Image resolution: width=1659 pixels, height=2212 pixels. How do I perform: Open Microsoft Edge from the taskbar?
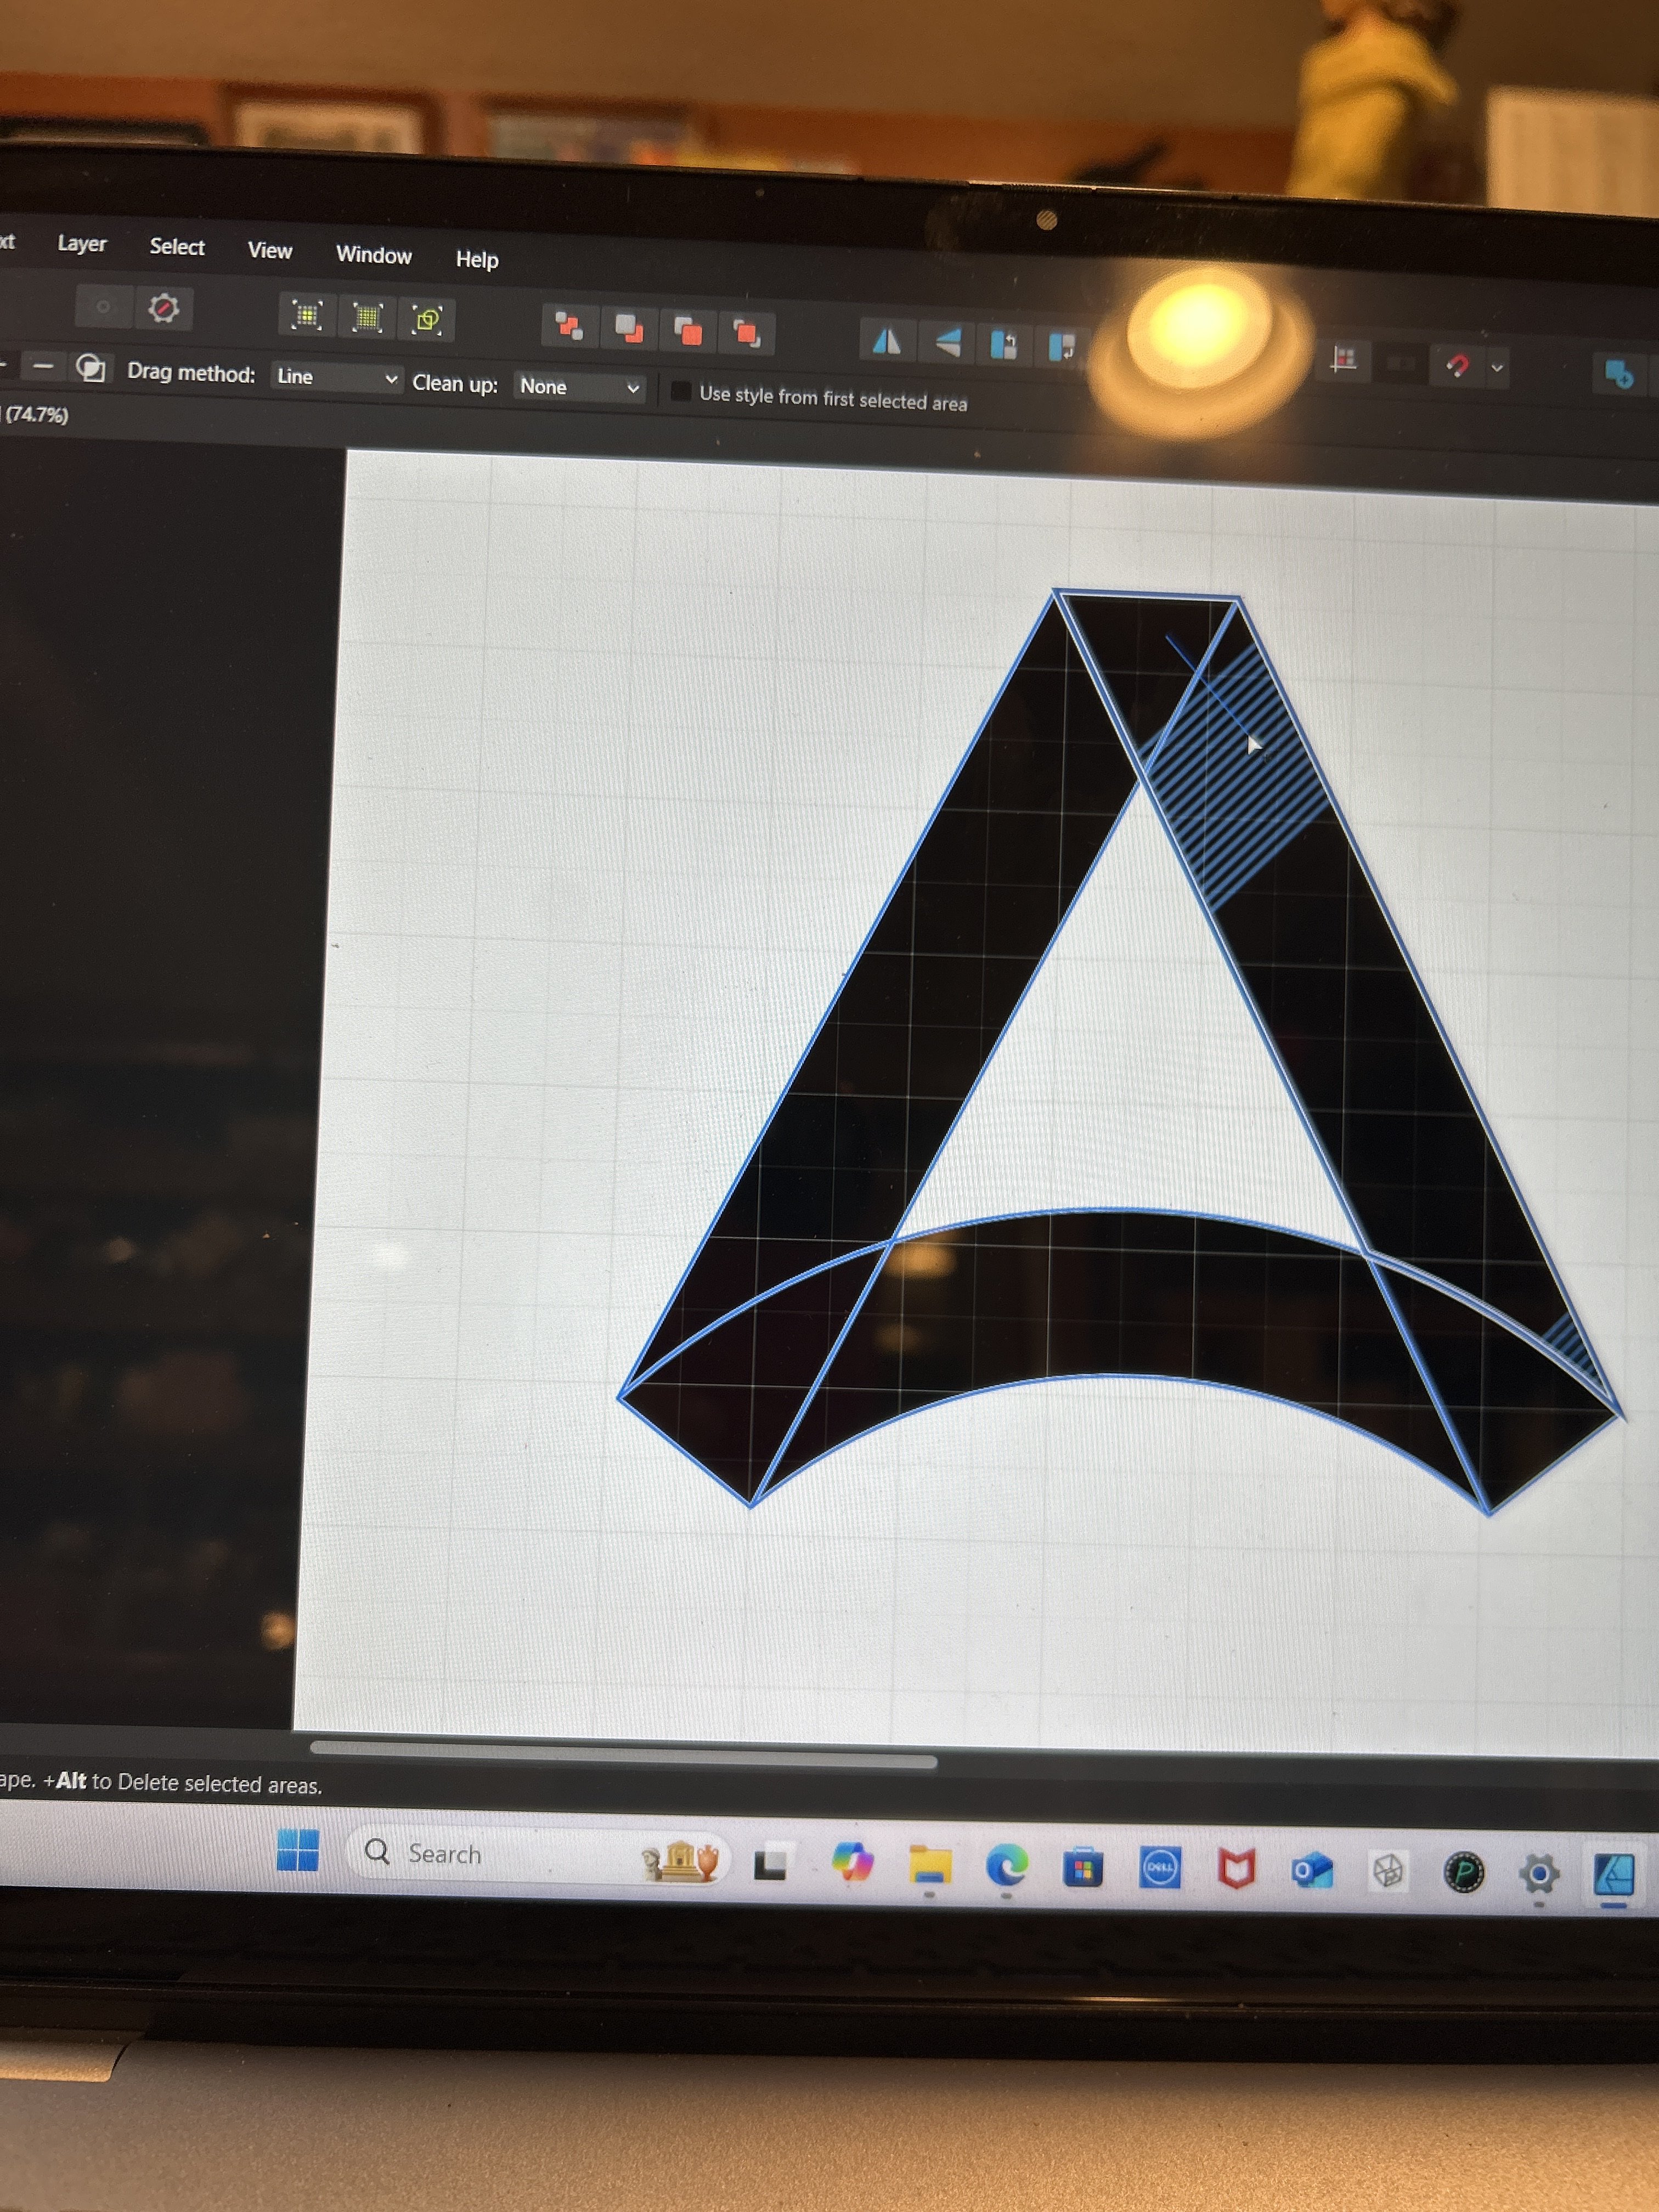[1006, 1867]
